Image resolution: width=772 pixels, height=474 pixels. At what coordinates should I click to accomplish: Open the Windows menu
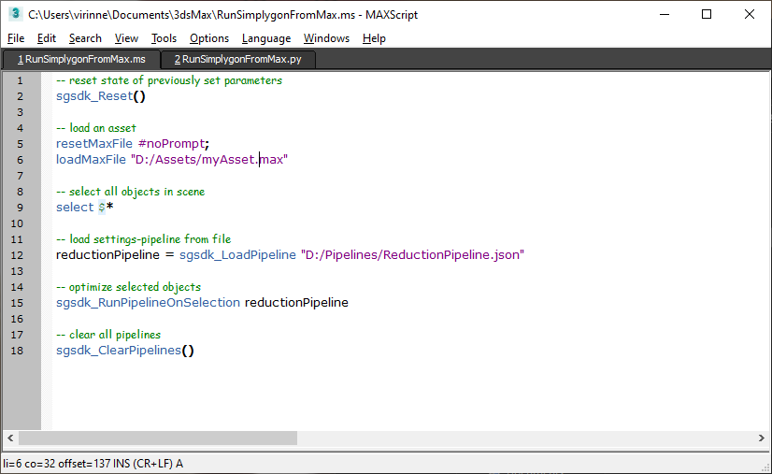pyautogui.click(x=326, y=38)
